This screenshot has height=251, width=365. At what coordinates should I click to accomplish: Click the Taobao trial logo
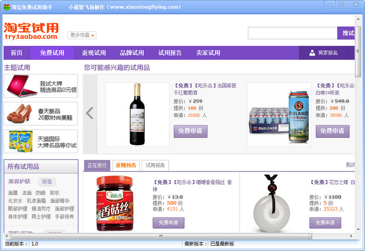(31, 31)
